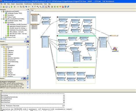Screen dimensions: 136x111
Task: Open the Insert menu
Action: (x=13, y=4)
